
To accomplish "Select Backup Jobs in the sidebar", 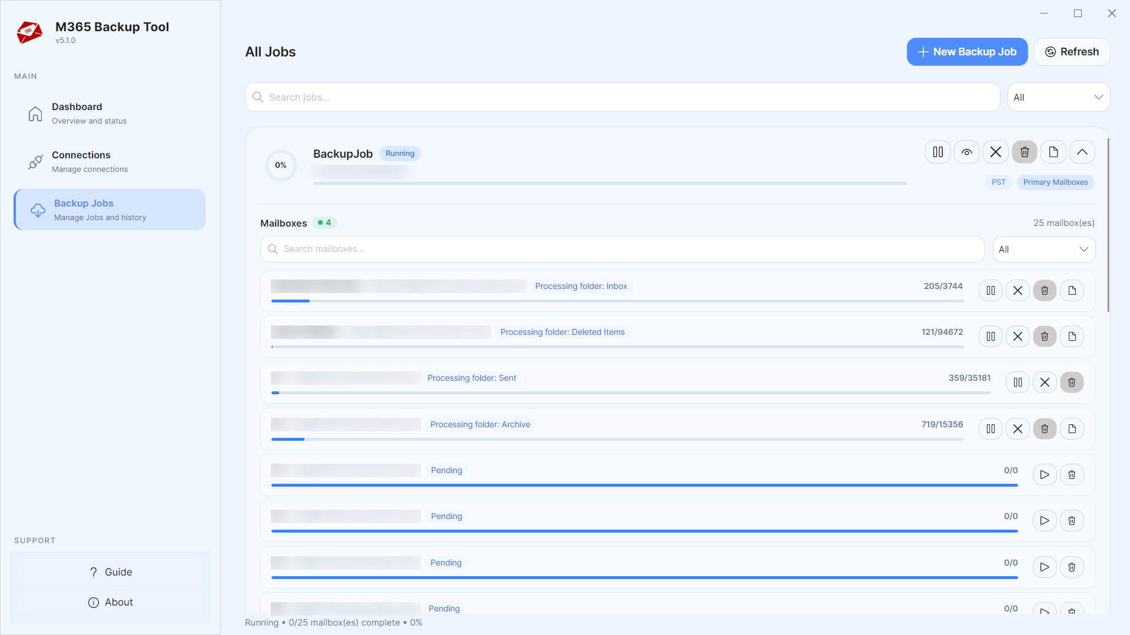I will pyautogui.click(x=110, y=210).
